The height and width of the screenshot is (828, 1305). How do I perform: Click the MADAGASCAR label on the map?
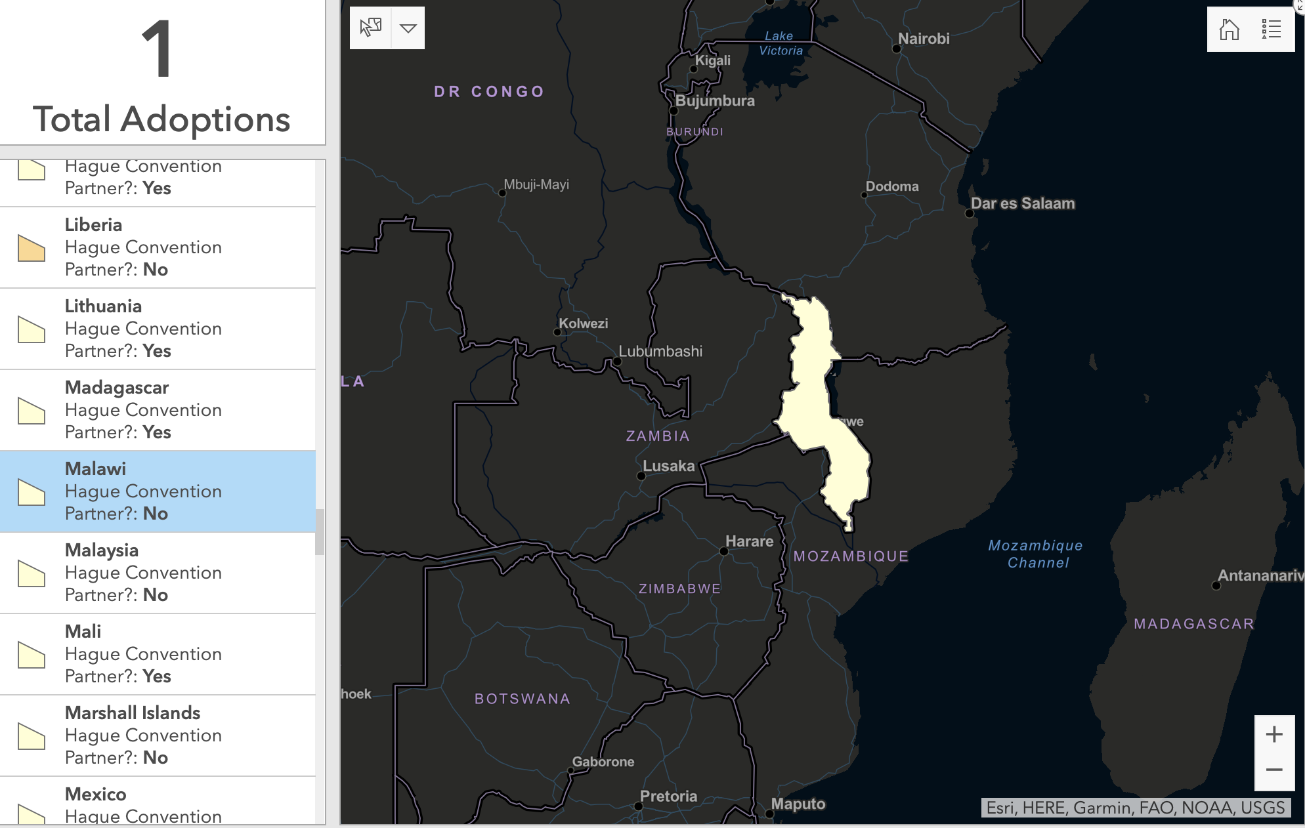[1194, 624]
